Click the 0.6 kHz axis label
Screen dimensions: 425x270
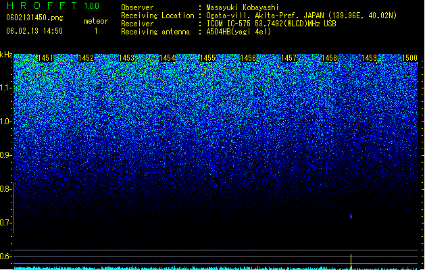click(6, 256)
